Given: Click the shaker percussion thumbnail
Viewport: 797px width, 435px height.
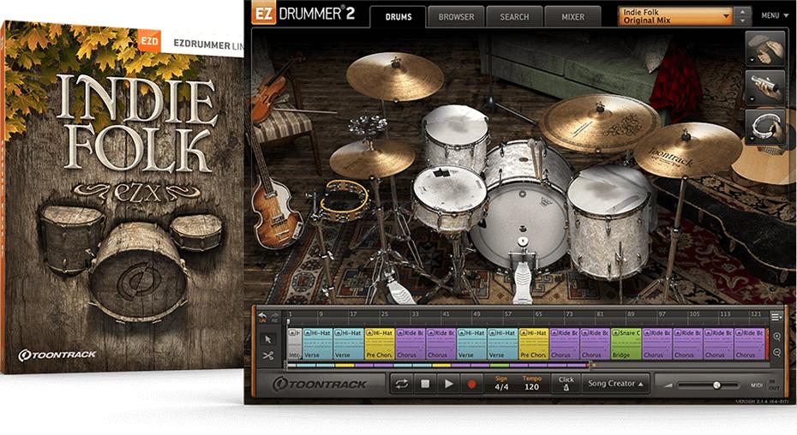Looking at the screenshot, I should point(765,87).
